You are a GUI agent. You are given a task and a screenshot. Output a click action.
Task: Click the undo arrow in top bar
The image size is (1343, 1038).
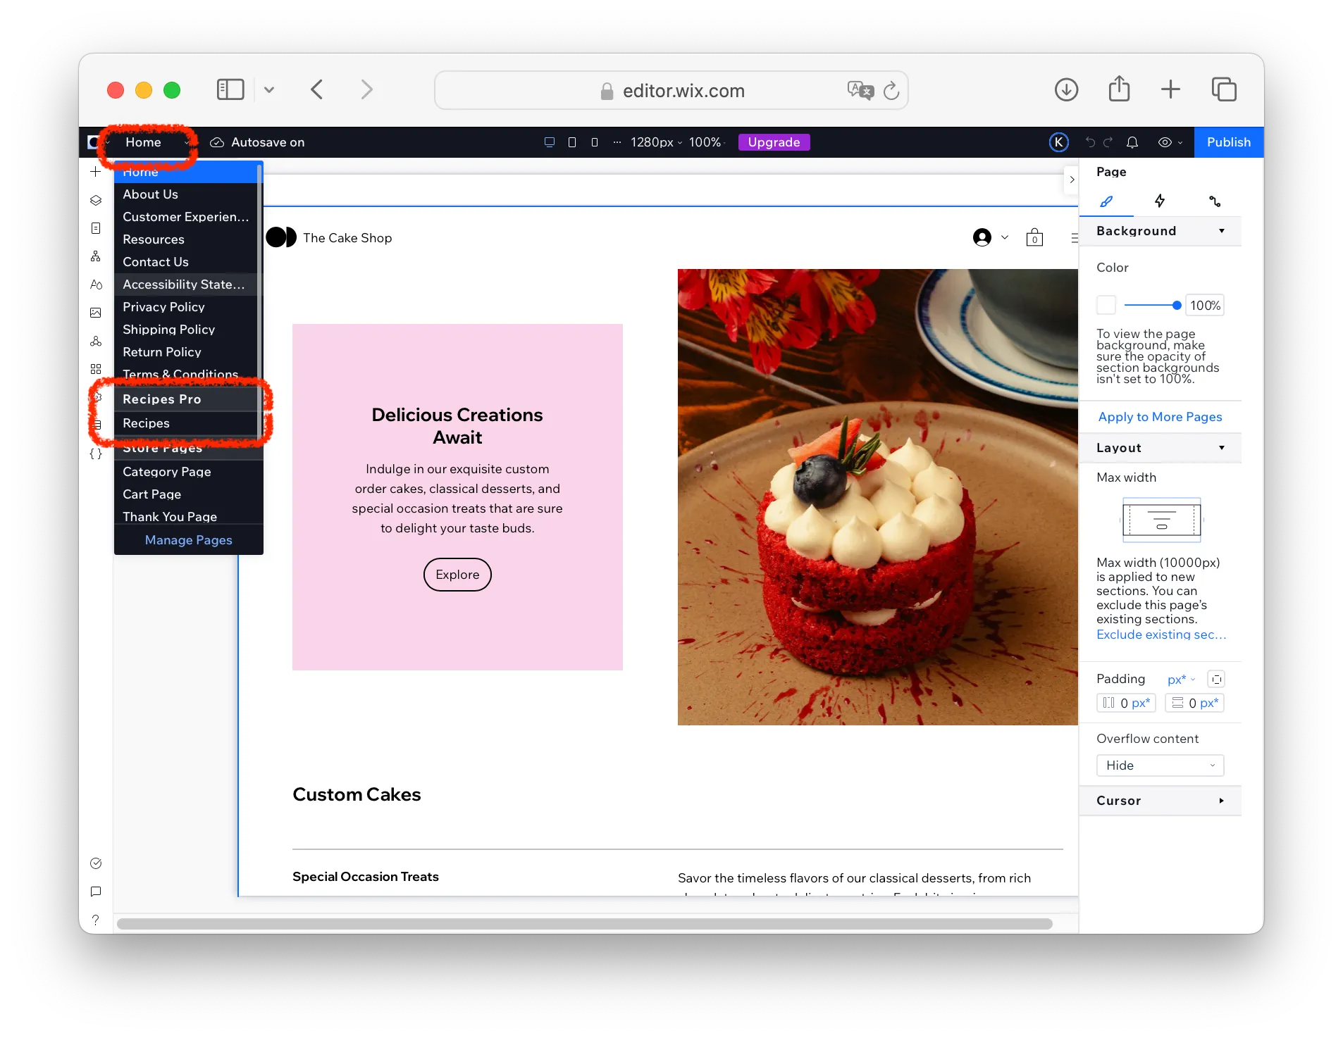click(x=1090, y=142)
